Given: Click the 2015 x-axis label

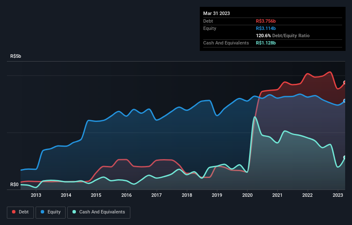Looking at the screenshot, I should 96,195.
